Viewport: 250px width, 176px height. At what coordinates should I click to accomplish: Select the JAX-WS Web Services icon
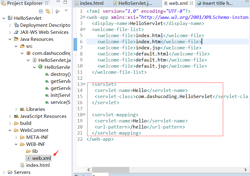(16, 32)
